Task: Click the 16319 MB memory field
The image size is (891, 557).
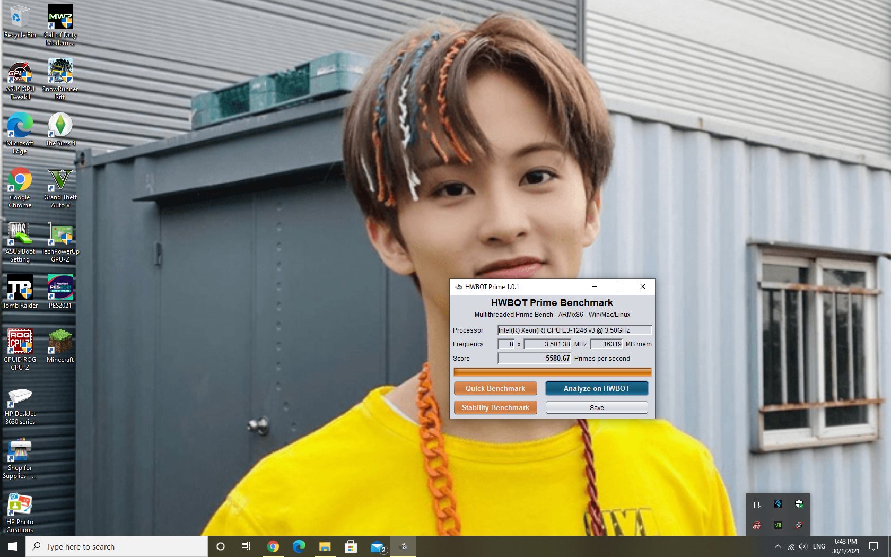Action: click(606, 344)
